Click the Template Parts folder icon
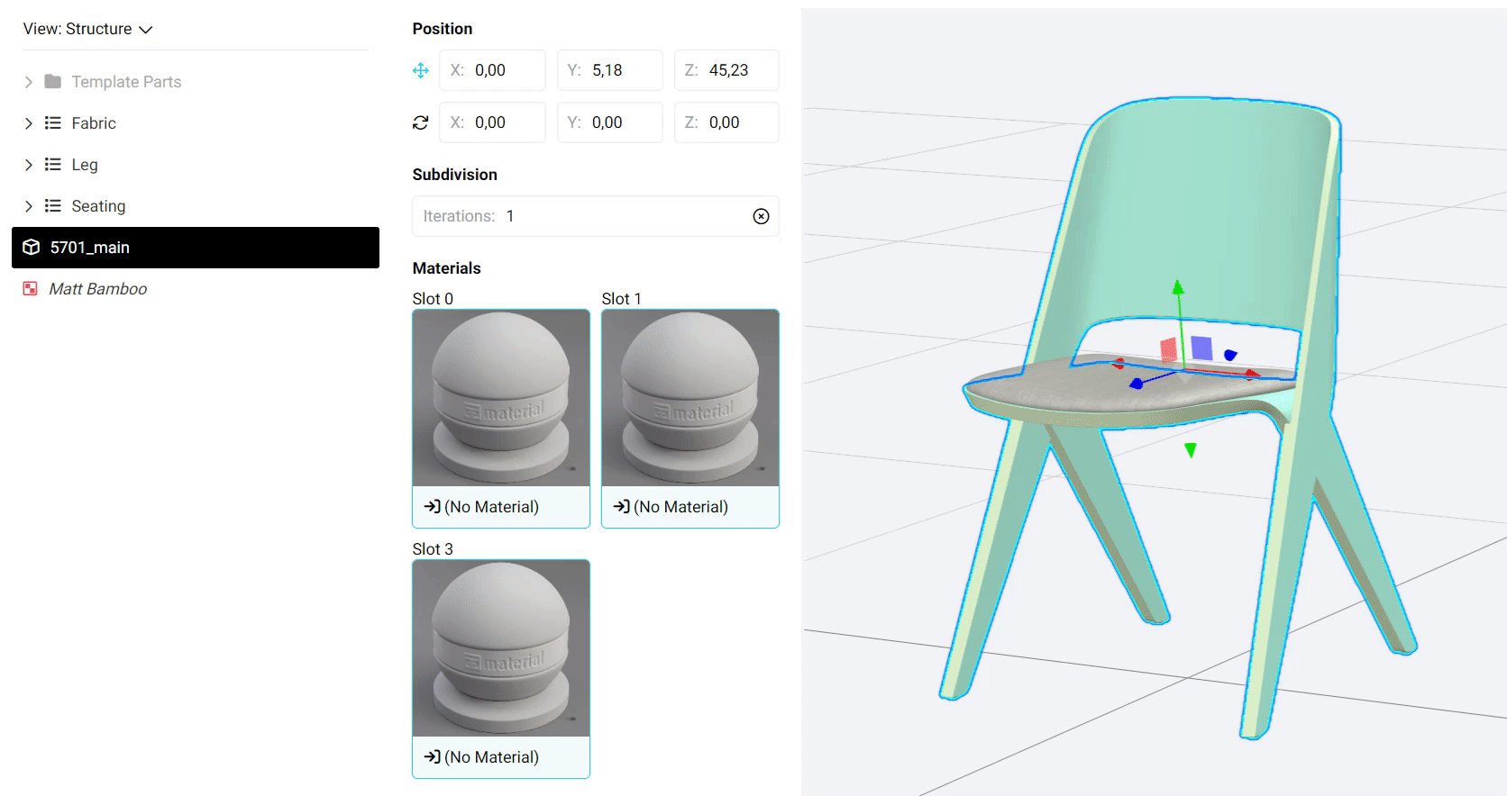The image size is (1507, 796). [53, 82]
